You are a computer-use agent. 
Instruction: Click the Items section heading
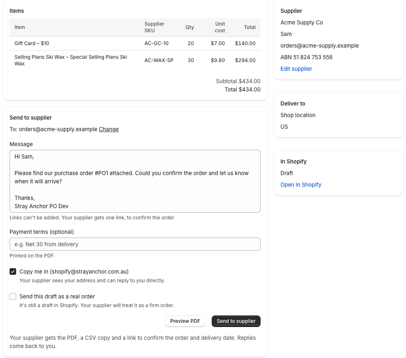pos(17,11)
